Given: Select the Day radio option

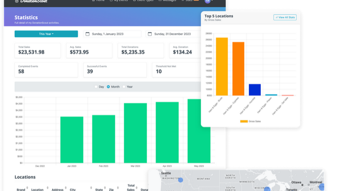Looking at the screenshot, I should (x=96, y=87).
